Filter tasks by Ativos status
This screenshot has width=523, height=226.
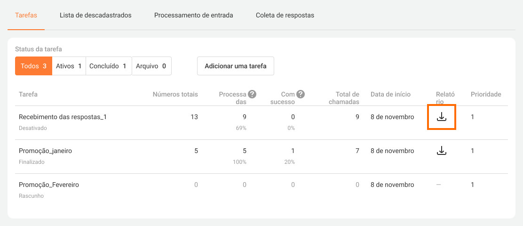pyautogui.click(x=69, y=66)
